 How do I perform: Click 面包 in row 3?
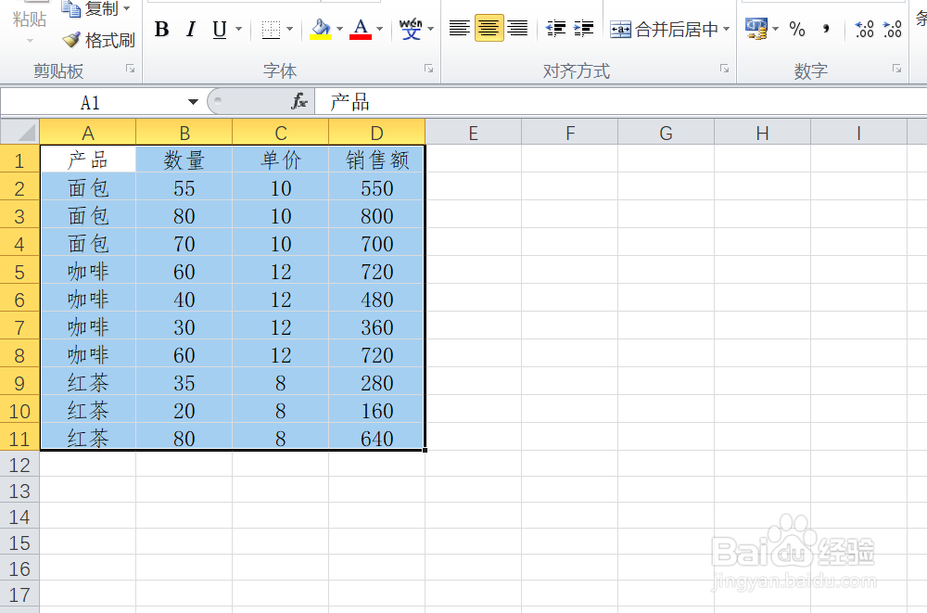[87, 215]
